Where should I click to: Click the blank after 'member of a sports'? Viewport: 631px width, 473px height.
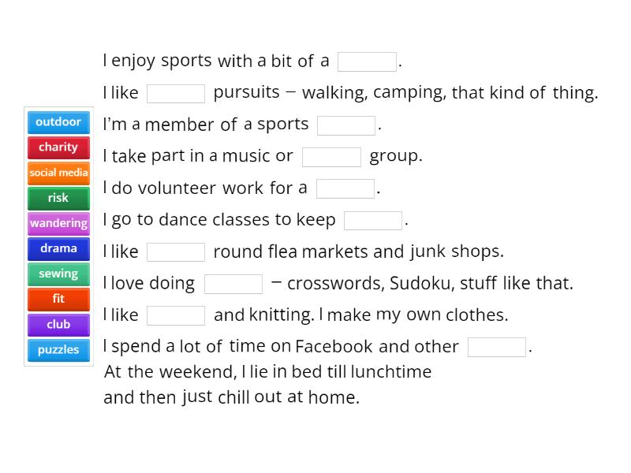(x=346, y=125)
